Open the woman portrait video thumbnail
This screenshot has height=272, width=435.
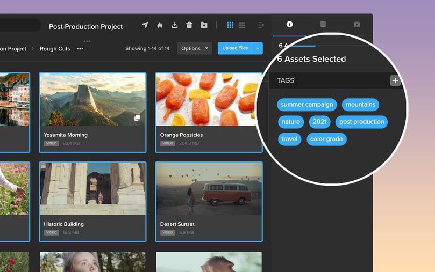point(92,262)
